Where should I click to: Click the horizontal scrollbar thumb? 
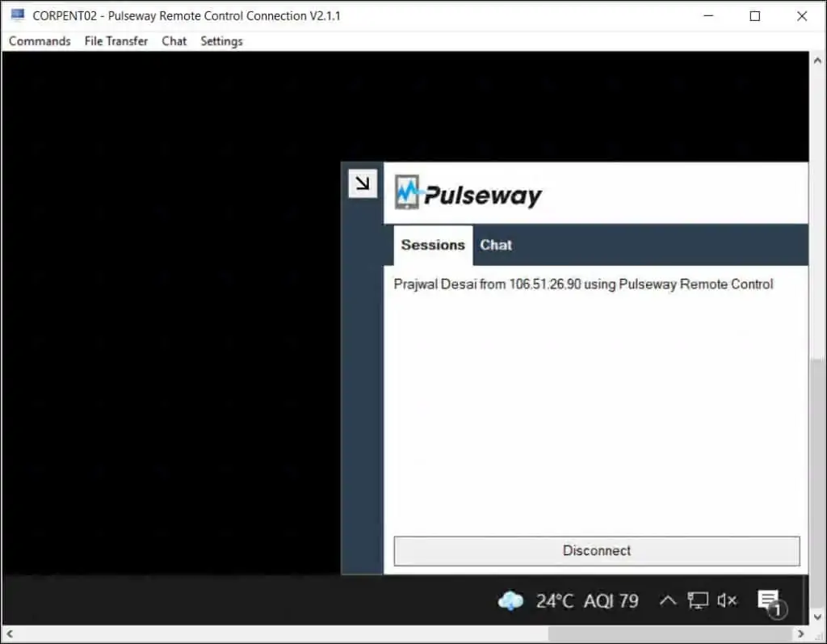670,634
